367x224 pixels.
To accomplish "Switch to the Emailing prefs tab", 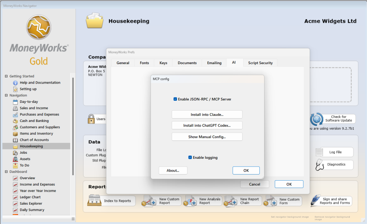I will (x=214, y=63).
